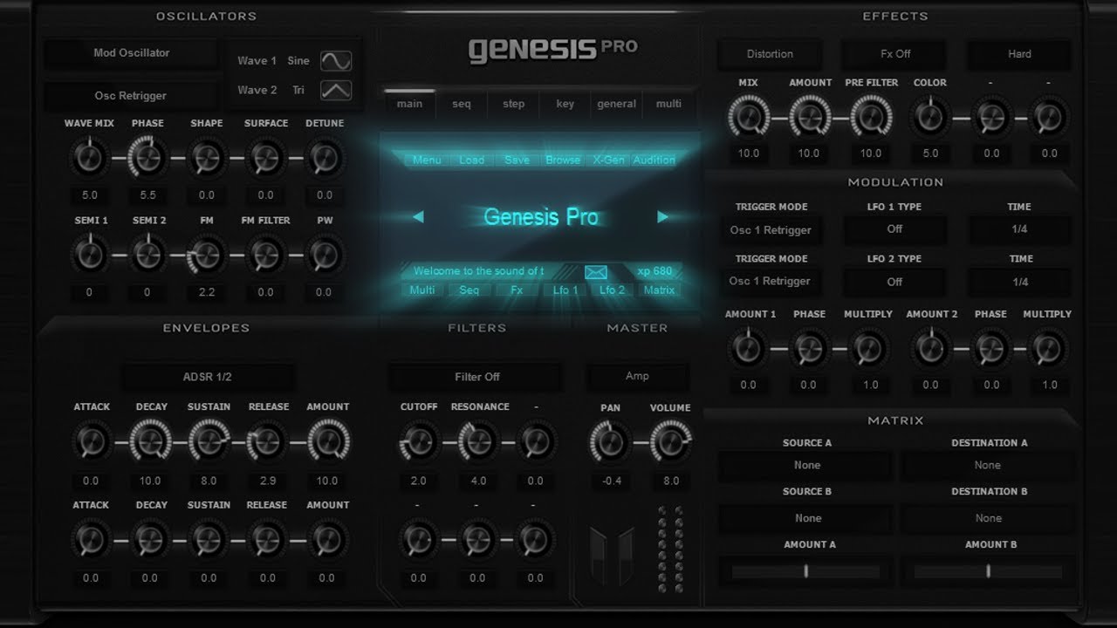1117x628 pixels.
Task: Toggle the Fx button in display
Action: (x=517, y=290)
